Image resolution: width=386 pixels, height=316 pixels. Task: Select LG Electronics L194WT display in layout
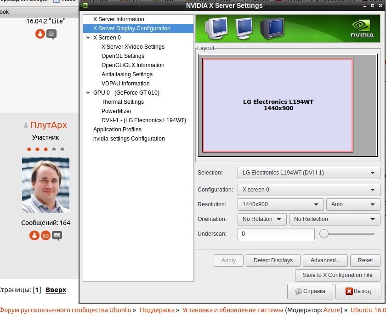coord(278,105)
